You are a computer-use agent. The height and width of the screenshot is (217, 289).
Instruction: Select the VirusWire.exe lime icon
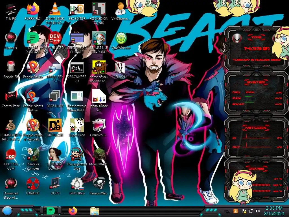(x=121, y=41)
